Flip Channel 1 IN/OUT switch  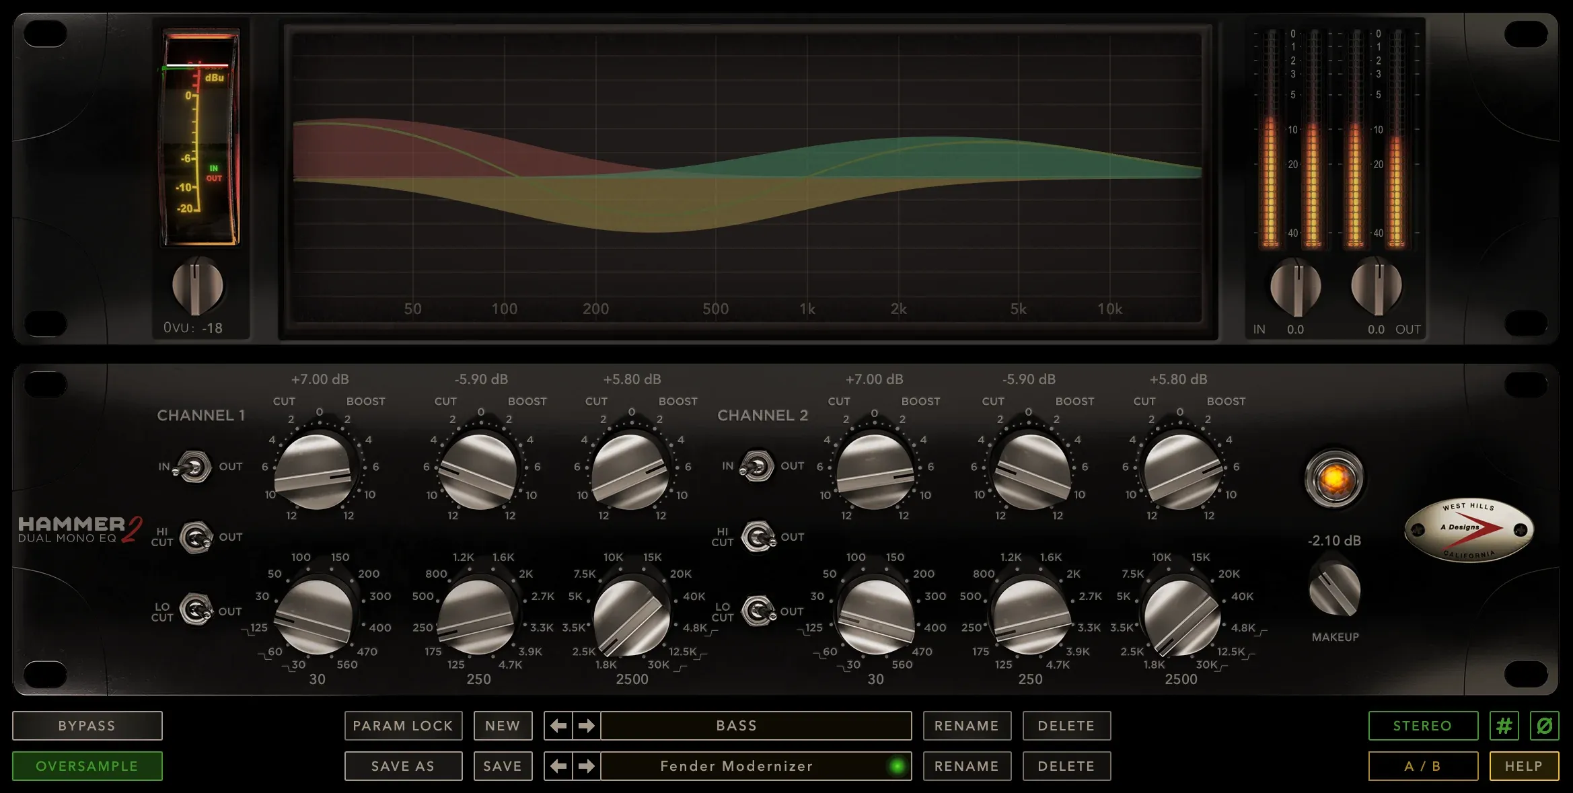(x=194, y=466)
